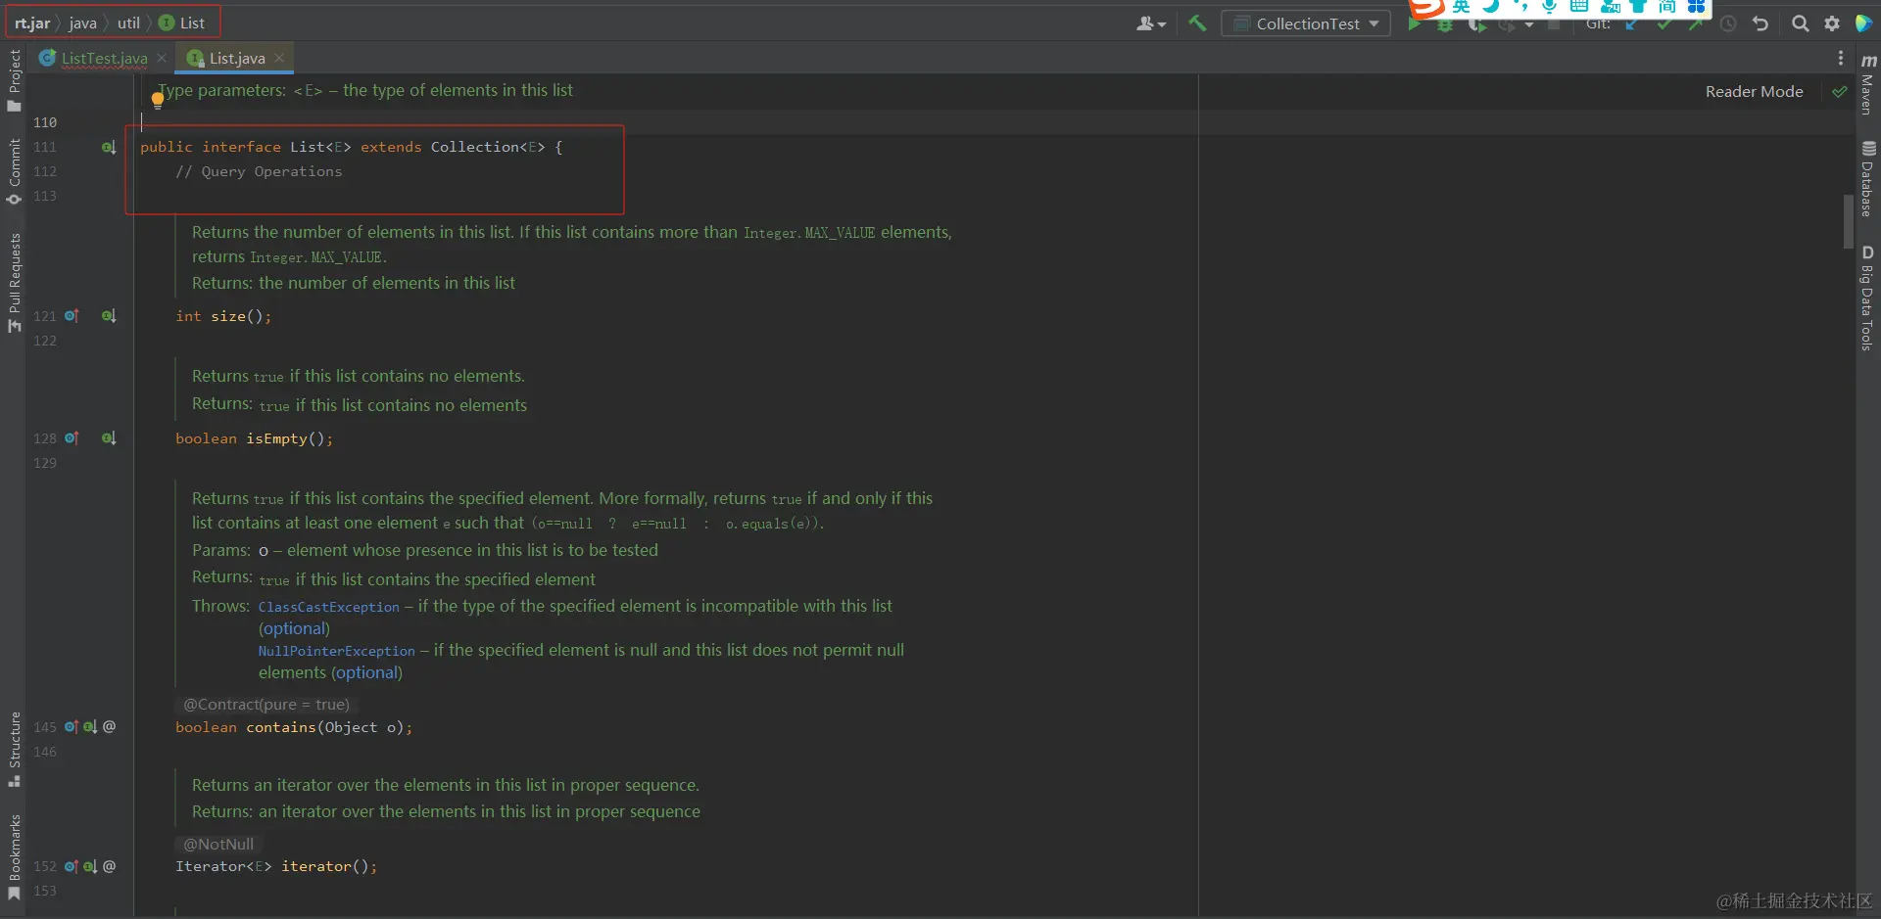
Task: Open the Commit tool window
Action: pyautogui.click(x=14, y=171)
